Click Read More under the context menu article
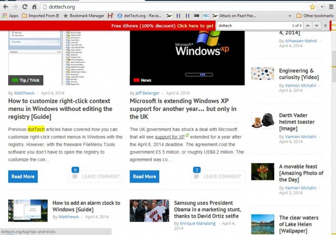The image size is (336, 235). tap(23, 177)
